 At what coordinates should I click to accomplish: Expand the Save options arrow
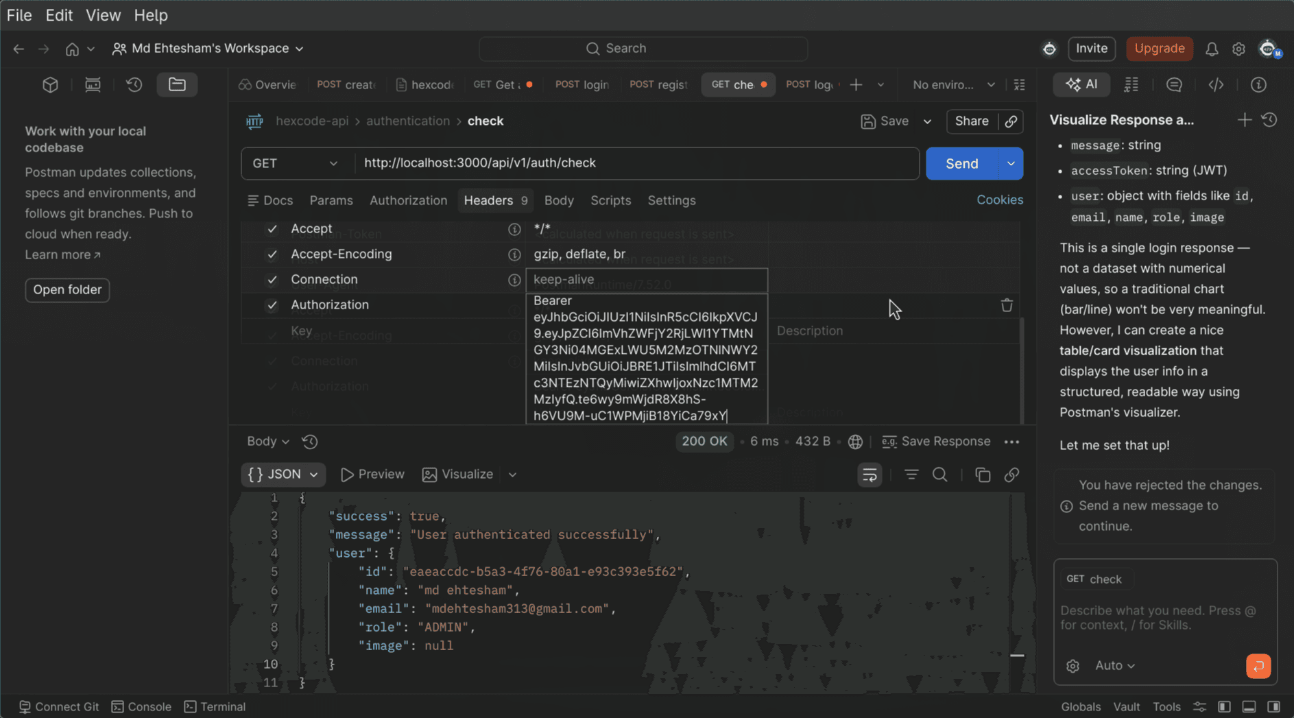[x=927, y=121]
